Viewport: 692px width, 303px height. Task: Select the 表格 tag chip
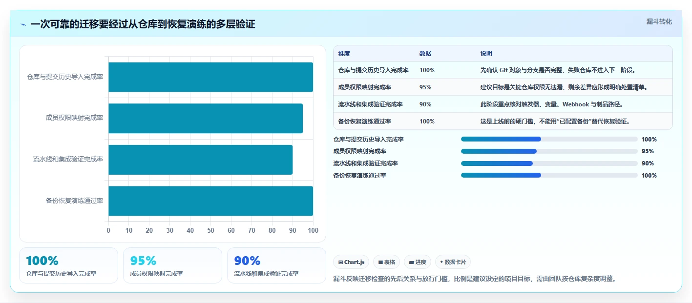click(386, 262)
